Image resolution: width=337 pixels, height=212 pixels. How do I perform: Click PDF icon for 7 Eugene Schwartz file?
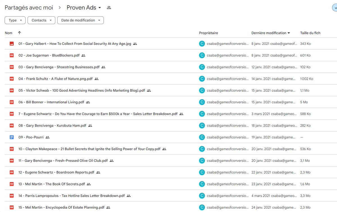click(x=12, y=114)
